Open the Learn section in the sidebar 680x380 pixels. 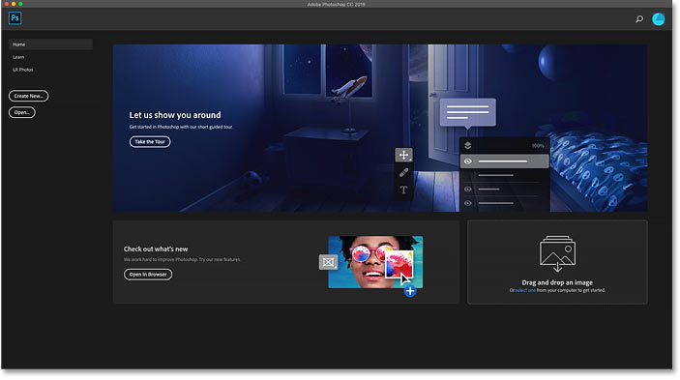coord(18,57)
